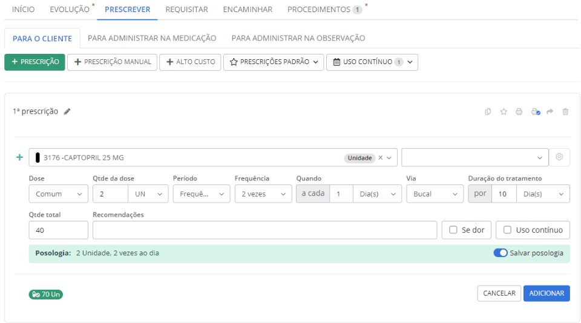This screenshot has width=581, height=323.
Task: Open the Encaminhar tab
Action: [x=248, y=10]
